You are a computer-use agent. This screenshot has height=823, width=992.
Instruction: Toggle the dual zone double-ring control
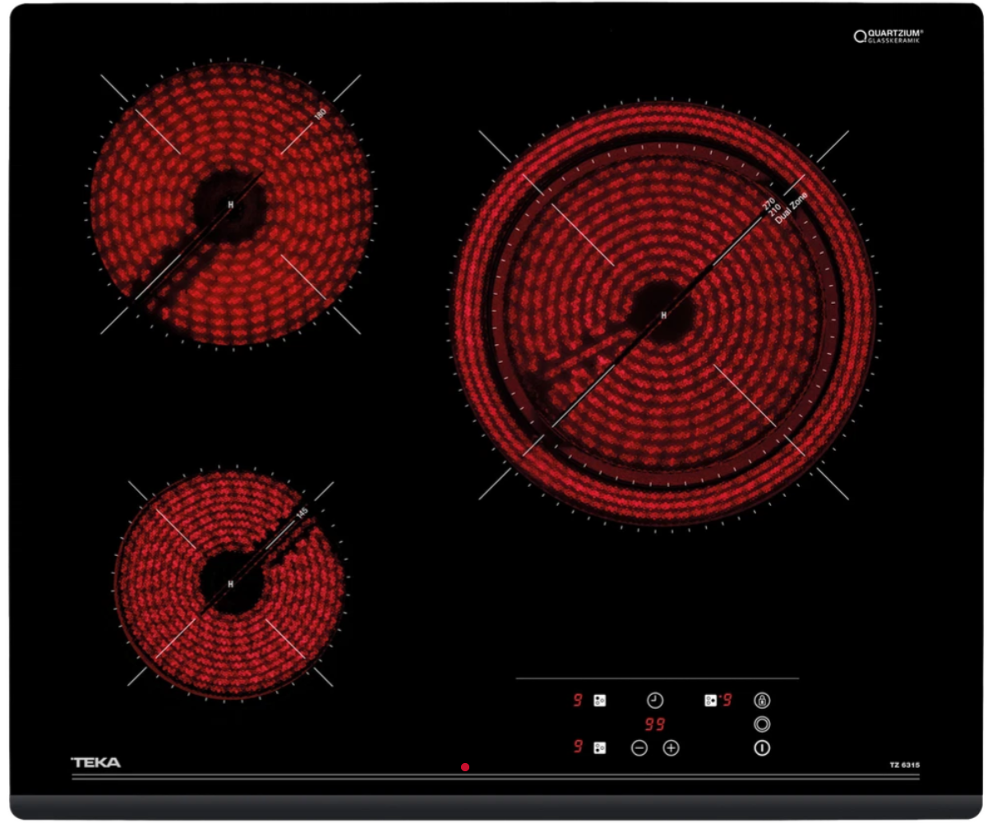click(x=763, y=724)
